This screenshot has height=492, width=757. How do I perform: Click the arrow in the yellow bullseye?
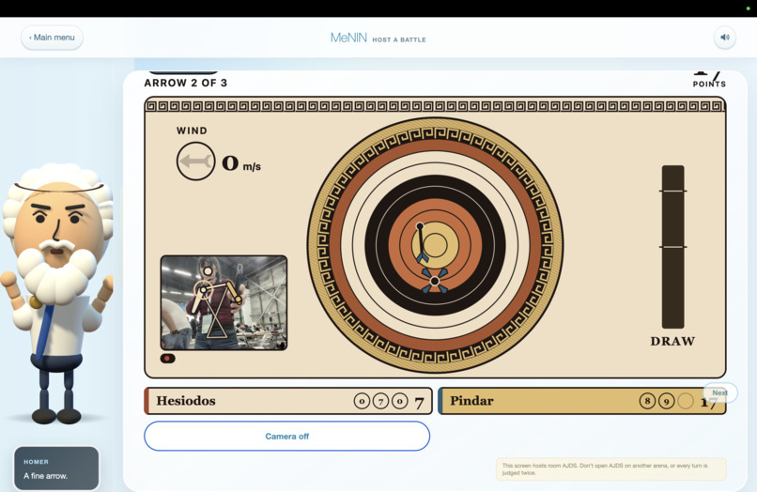click(x=422, y=243)
